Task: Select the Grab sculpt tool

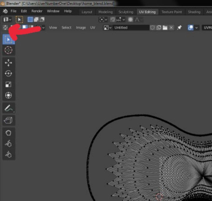Action: pyautogui.click(x=9, y=133)
